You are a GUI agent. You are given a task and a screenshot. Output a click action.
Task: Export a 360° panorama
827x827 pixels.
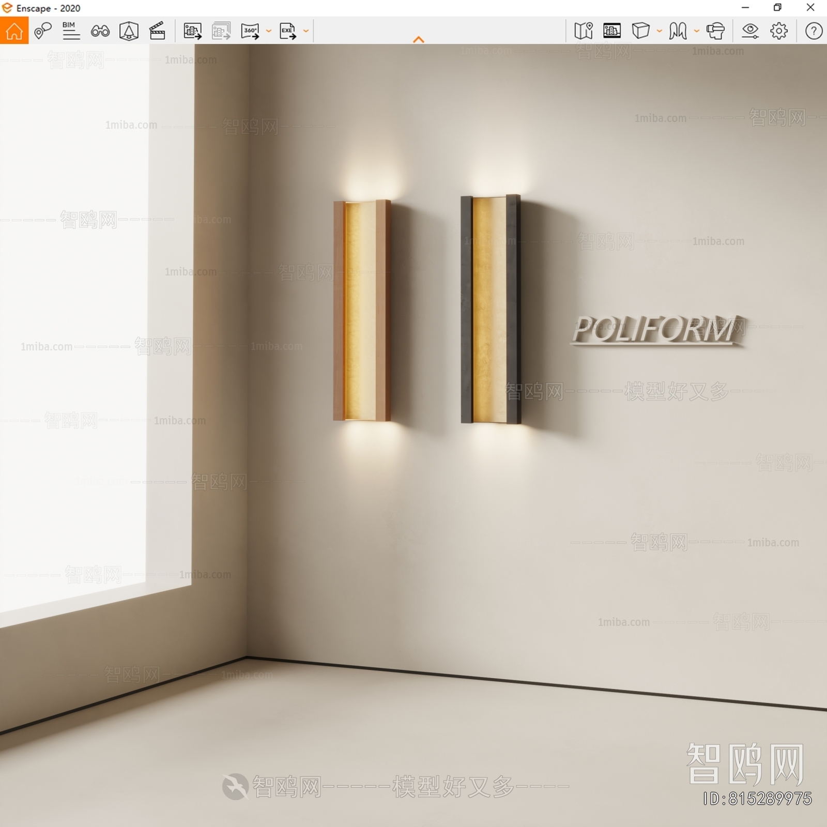coord(251,32)
